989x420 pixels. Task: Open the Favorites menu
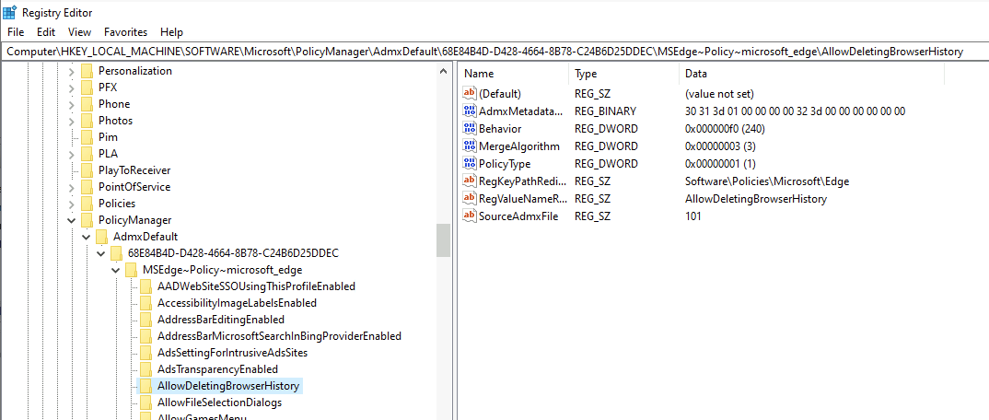(125, 32)
